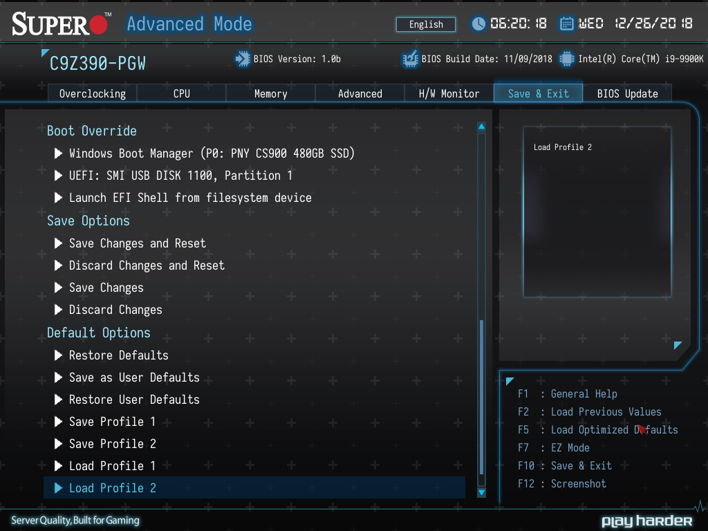
Task: Select the Save & Exit tab
Action: coord(538,93)
